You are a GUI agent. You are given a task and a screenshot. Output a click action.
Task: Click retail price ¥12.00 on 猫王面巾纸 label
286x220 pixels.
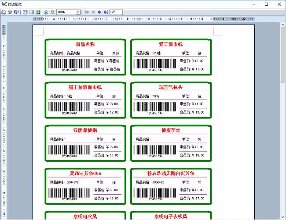pos(198,61)
